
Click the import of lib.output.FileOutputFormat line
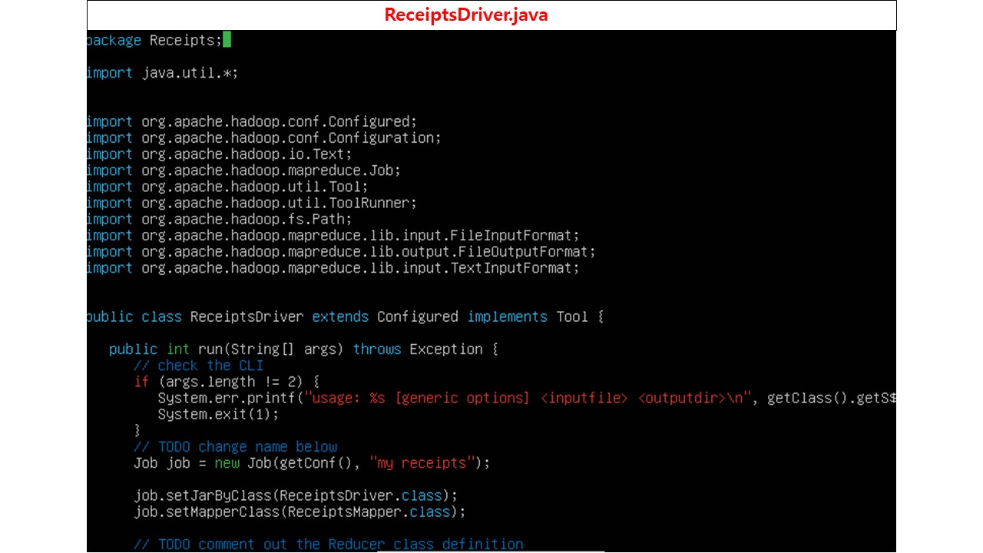341,251
